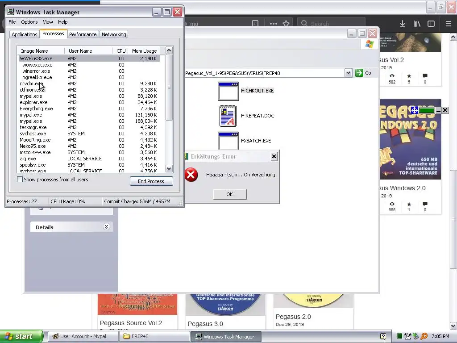Screen dimensions: 457x343
Task: Select the hgreekkb.exe process row
Action: (x=89, y=77)
